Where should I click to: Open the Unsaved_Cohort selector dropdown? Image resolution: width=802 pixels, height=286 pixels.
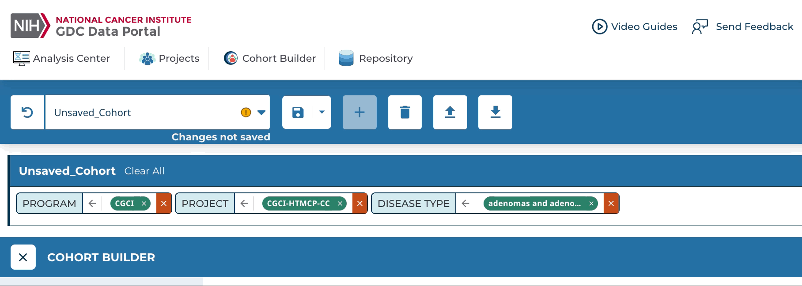[261, 113]
